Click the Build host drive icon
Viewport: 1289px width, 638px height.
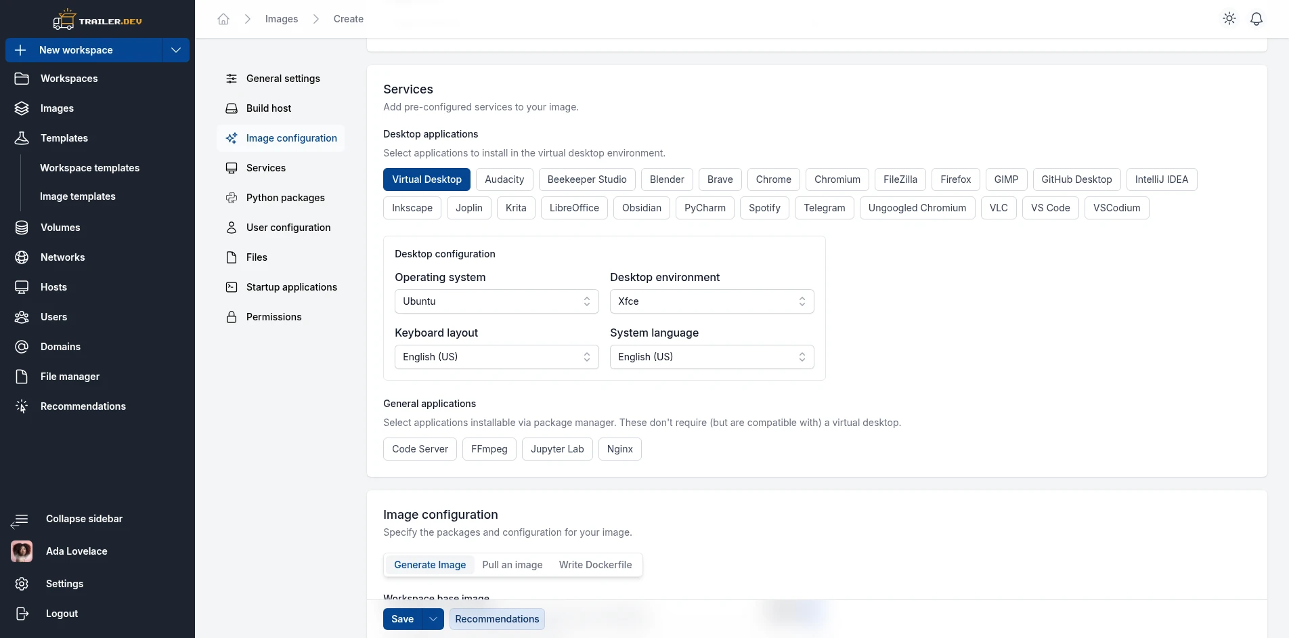(x=232, y=108)
